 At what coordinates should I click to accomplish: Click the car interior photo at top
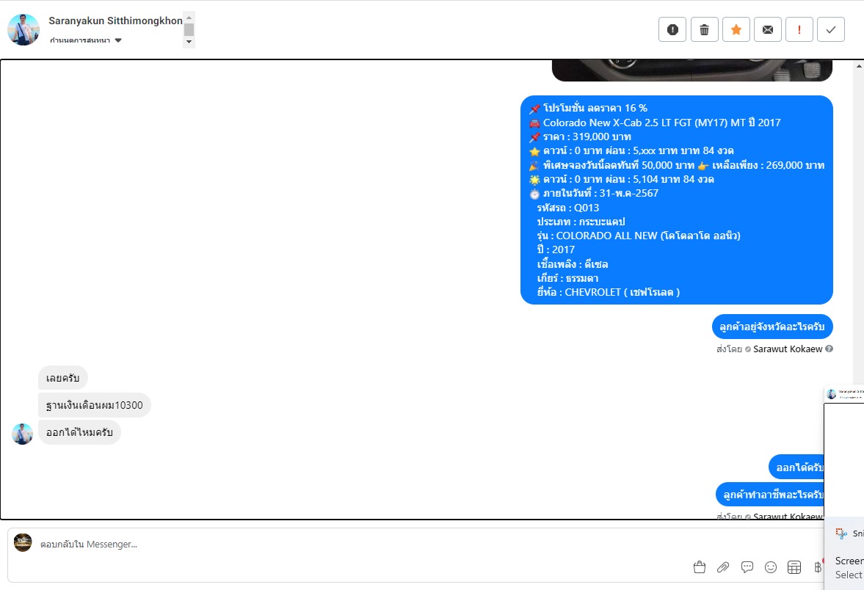pos(692,70)
